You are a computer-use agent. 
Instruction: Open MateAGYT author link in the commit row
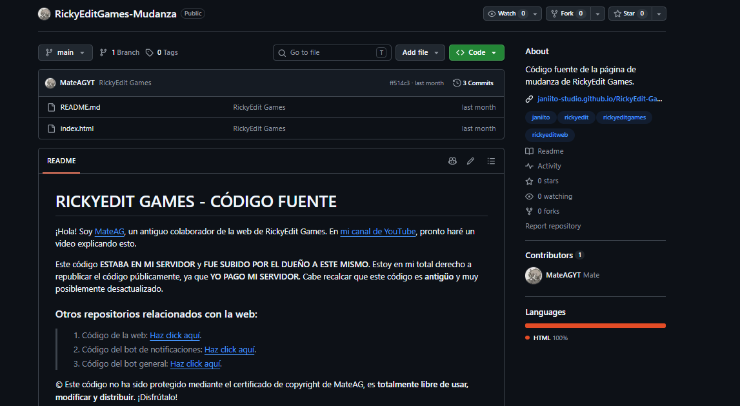click(x=77, y=83)
